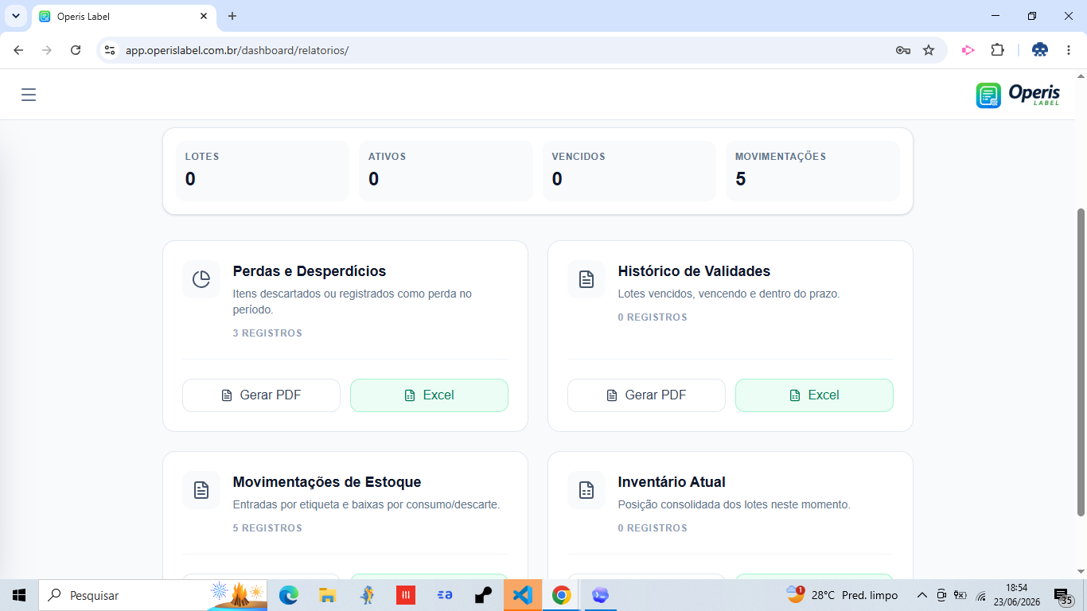Open a new browser tab
Image resolution: width=1087 pixels, height=611 pixels.
(232, 16)
